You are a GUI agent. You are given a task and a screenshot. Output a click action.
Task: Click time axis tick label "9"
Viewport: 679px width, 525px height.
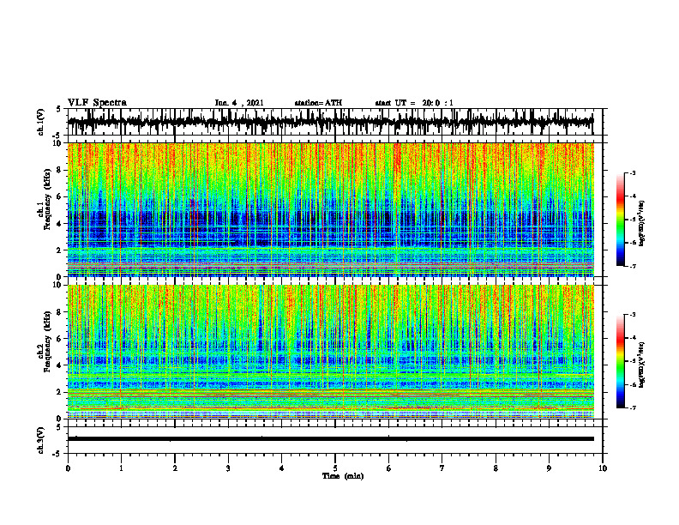click(x=549, y=468)
